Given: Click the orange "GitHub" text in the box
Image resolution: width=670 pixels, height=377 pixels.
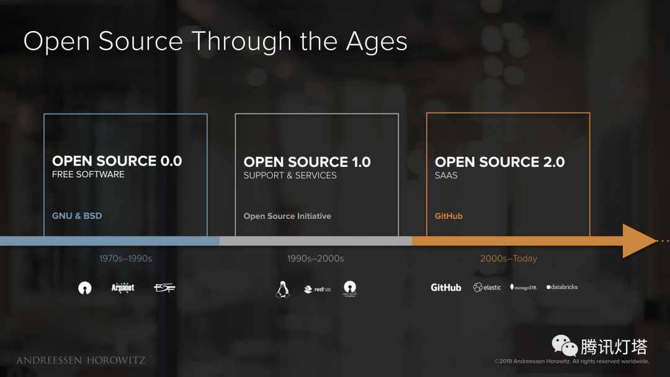Looking at the screenshot, I should [449, 216].
